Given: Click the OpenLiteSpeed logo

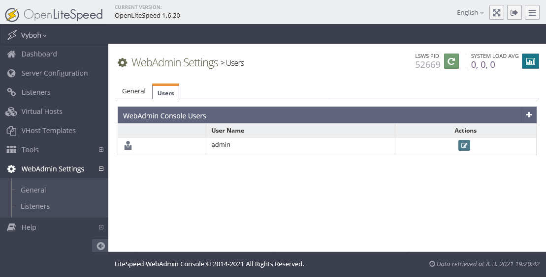Looking at the screenshot, I should (x=54, y=14).
